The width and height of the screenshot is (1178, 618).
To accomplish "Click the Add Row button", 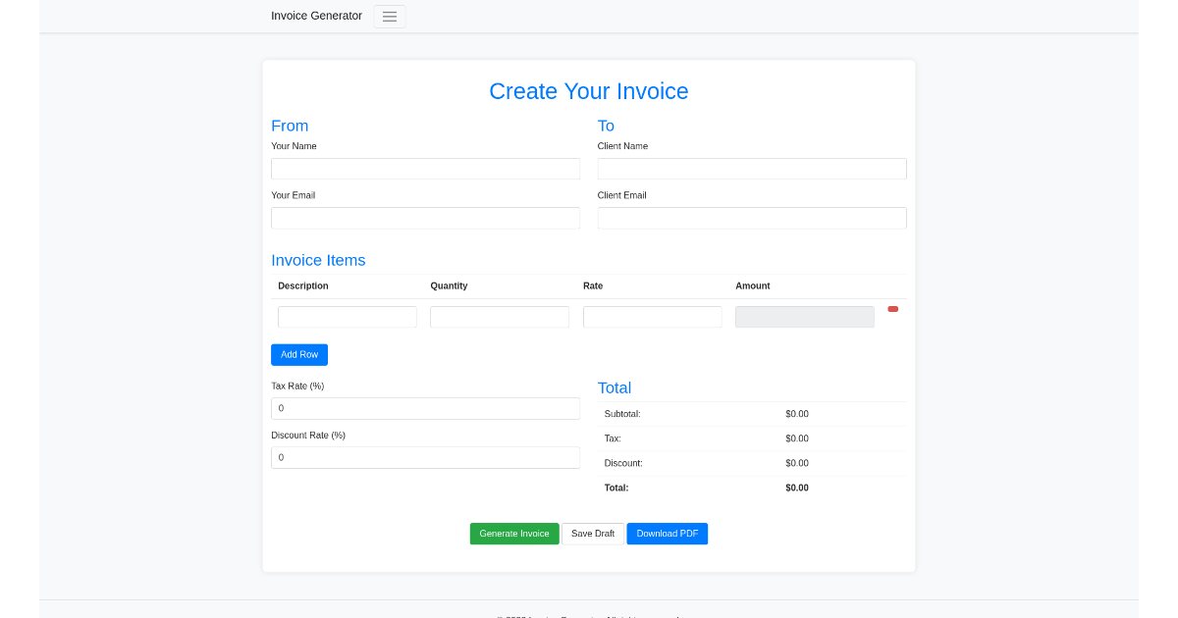I will pos(298,354).
